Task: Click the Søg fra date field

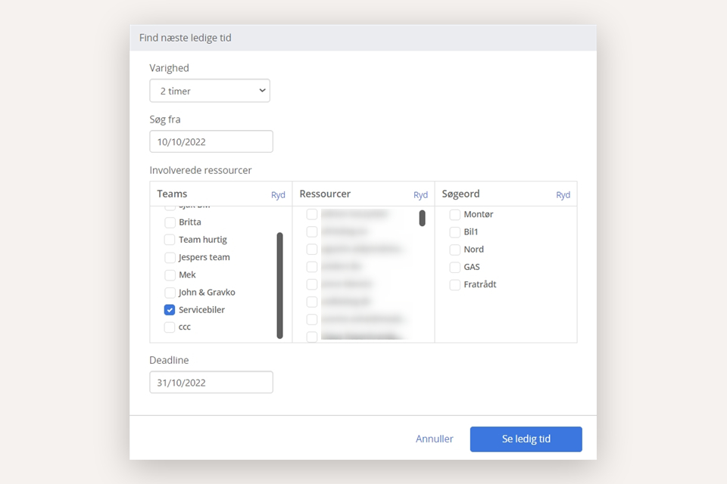Action: click(211, 141)
